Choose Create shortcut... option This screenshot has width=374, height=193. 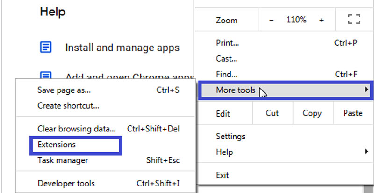coord(68,105)
